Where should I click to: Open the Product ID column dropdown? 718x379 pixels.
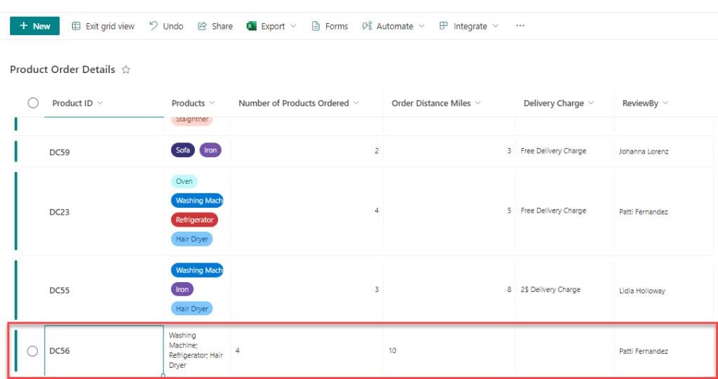point(100,103)
